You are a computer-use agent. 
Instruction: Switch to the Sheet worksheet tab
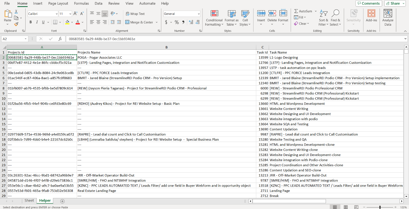click(29, 201)
